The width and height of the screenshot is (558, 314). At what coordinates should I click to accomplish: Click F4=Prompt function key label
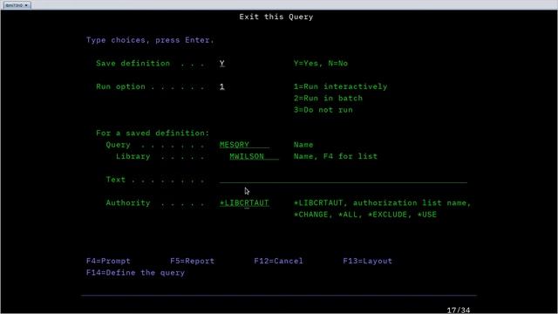click(108, 261)
